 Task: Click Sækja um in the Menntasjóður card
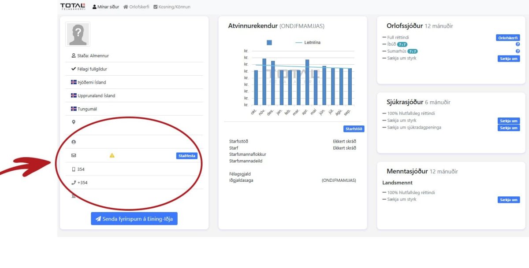point(509,200)
